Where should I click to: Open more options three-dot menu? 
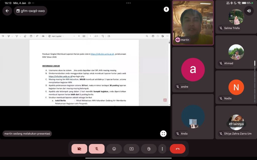point(162,149)
